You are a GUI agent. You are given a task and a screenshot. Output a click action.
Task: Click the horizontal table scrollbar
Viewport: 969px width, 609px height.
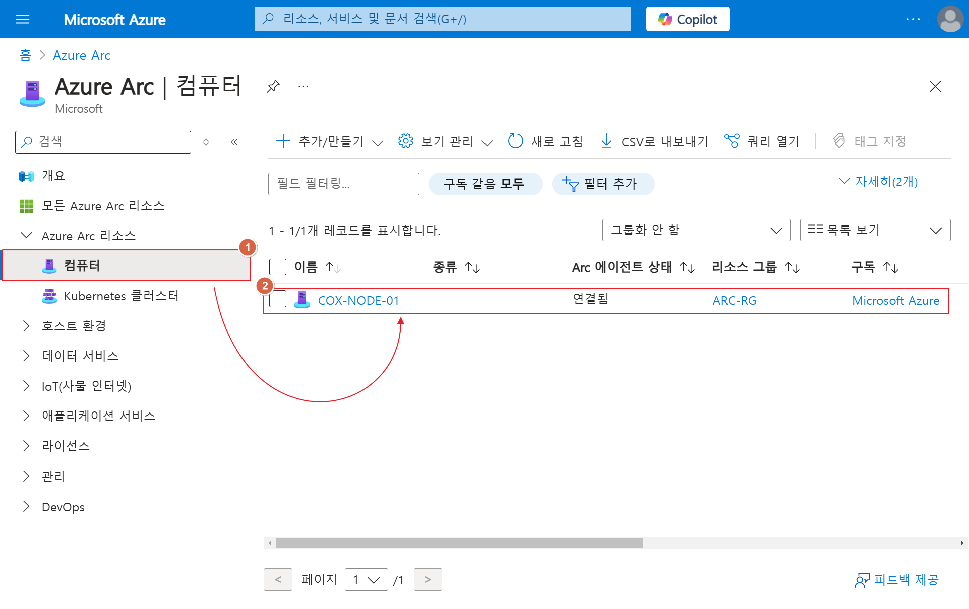click(x=459, y=543)
